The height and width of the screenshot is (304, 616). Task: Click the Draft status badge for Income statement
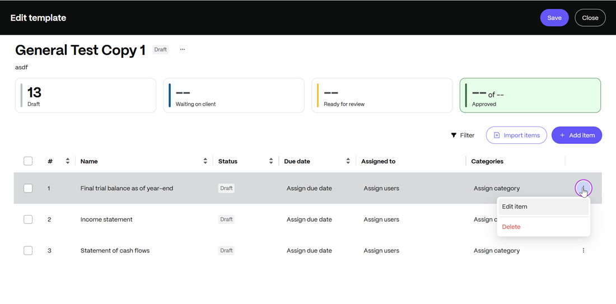tap(226, 219)
